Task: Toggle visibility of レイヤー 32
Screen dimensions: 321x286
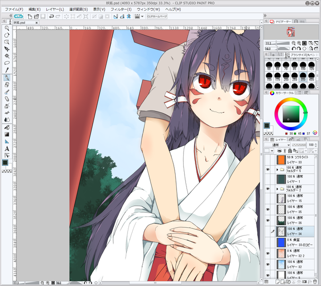Action: coord(268,264)
